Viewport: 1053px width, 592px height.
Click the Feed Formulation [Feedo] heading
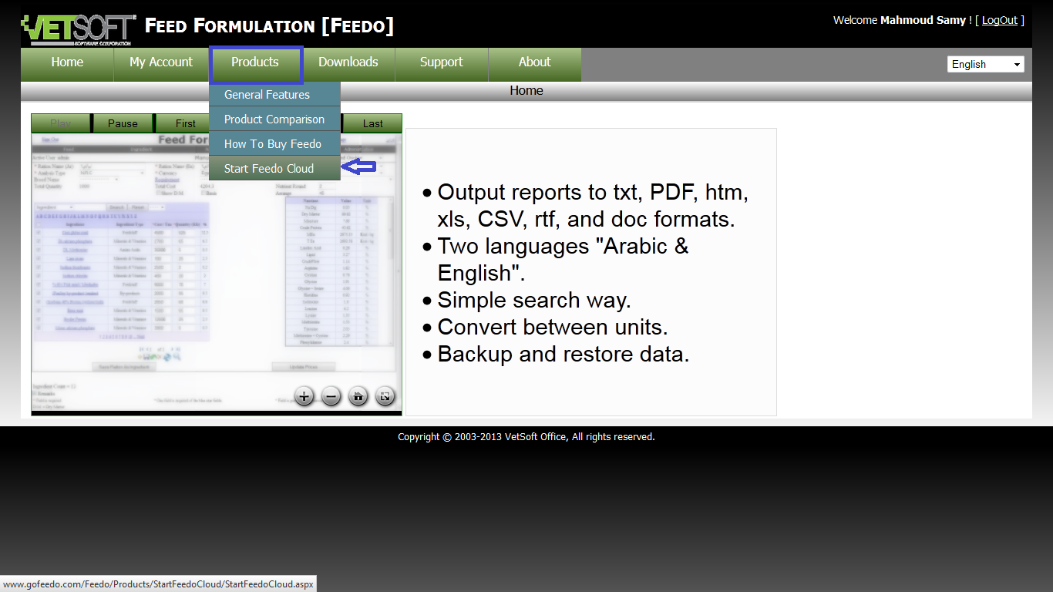tap(269, 25)
